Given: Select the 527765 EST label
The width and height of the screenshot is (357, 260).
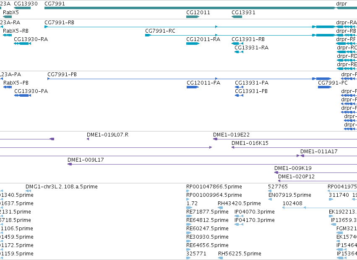Looking at the screenshot, I should click(x=278, y=187).
